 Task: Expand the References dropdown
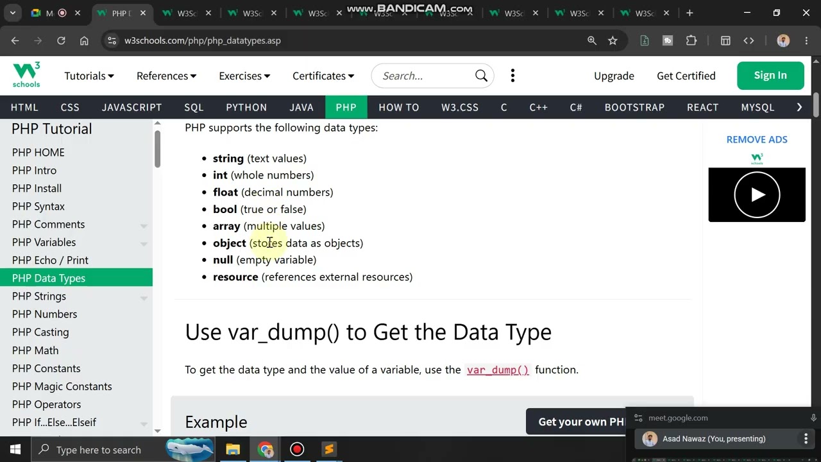tap(166, 76)
